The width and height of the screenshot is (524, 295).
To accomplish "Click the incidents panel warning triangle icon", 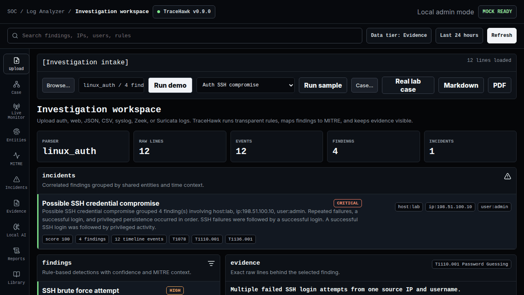I will 508,176.
